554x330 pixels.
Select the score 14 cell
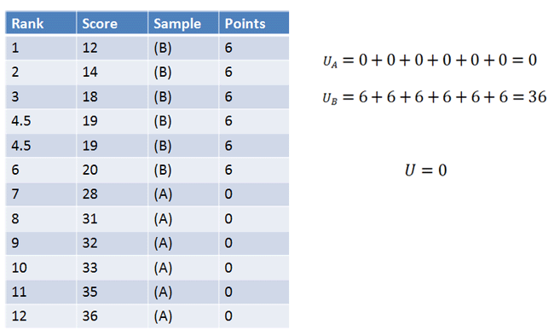pyautogui.click(x=112, y=72)
